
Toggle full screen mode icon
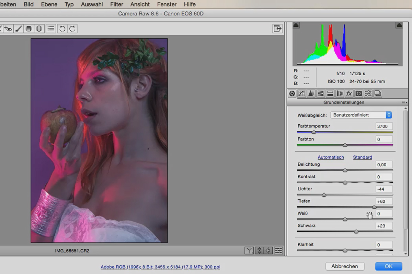(277, 29)
